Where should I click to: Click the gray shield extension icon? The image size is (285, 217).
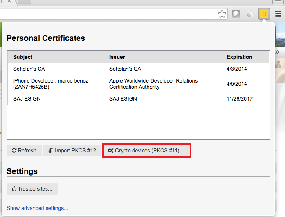[236, 14]
